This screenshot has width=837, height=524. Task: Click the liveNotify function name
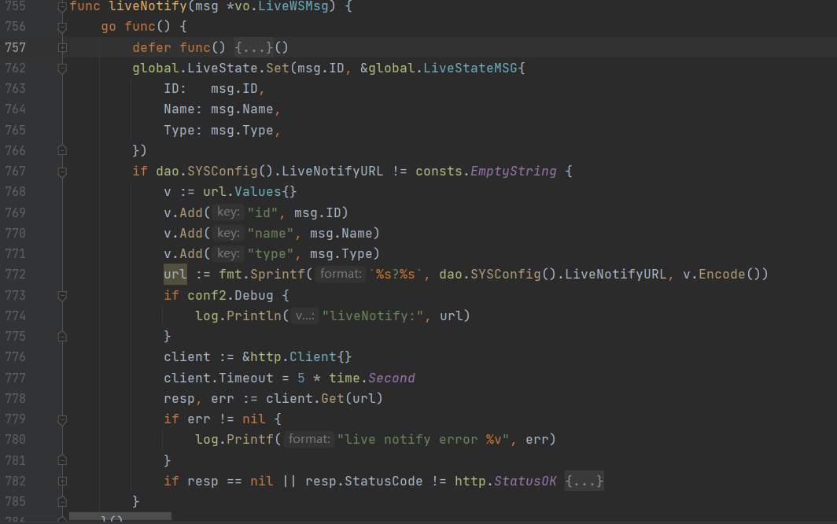click(x=148, y=6)
